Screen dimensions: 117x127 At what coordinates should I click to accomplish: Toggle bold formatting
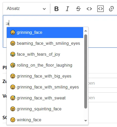[x=56, y=9]
